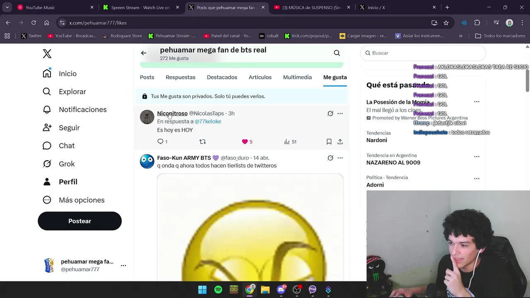The height and width of the screenshot is (298, 530).
Task: Open Spotify from the taskbar
Action: tap(218, 290)
